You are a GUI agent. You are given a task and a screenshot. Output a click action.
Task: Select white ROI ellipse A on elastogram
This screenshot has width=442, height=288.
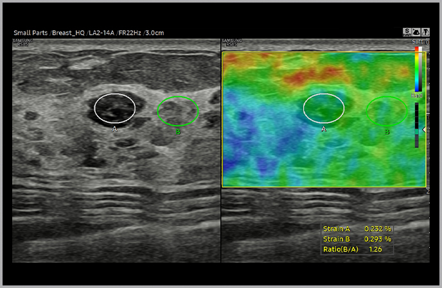click(324, 108)
